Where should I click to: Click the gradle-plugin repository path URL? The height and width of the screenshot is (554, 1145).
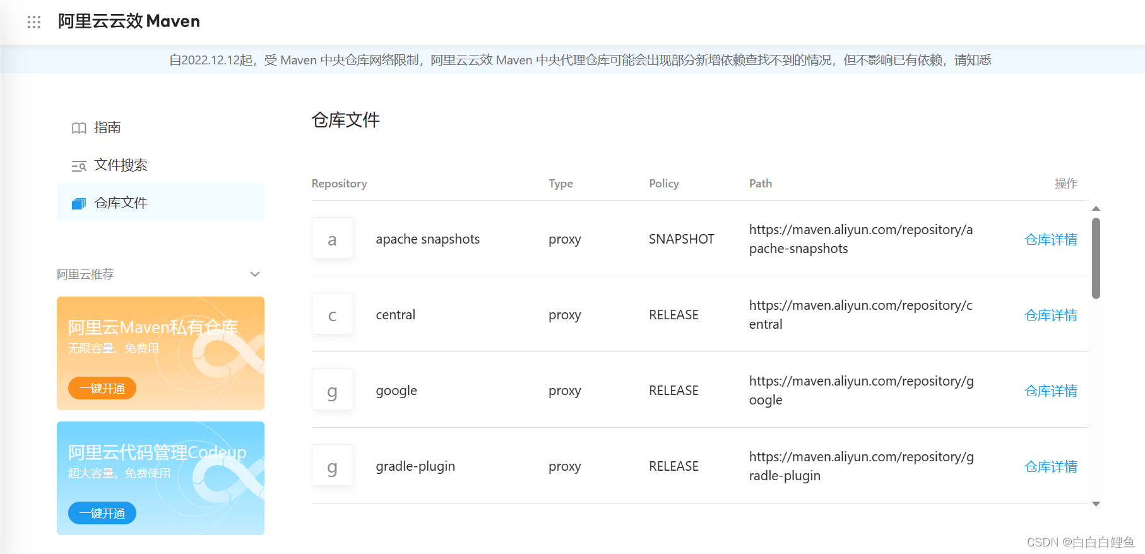(x=862, y=466)
